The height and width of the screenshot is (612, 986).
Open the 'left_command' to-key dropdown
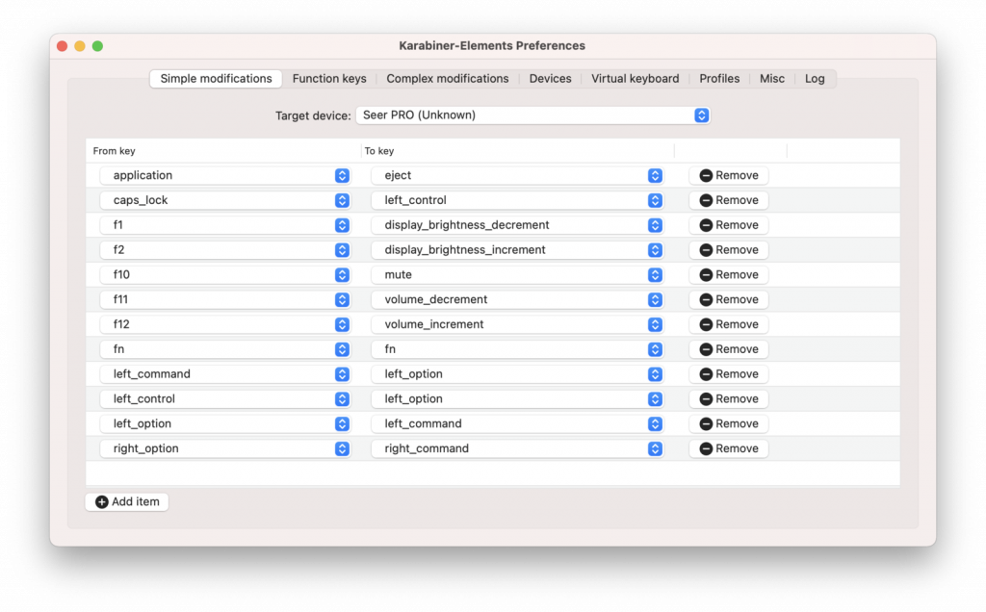coord(517,423)
